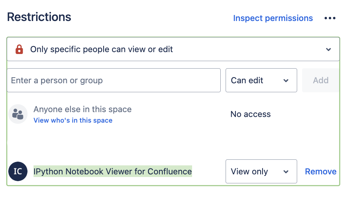The height and width of the screenshot is (198, 348).
Task: Click the red lock icon
Action: coord(19,49)
